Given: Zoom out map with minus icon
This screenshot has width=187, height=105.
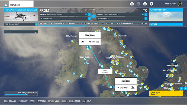Looking at the screenshot, I should [181, 88].
